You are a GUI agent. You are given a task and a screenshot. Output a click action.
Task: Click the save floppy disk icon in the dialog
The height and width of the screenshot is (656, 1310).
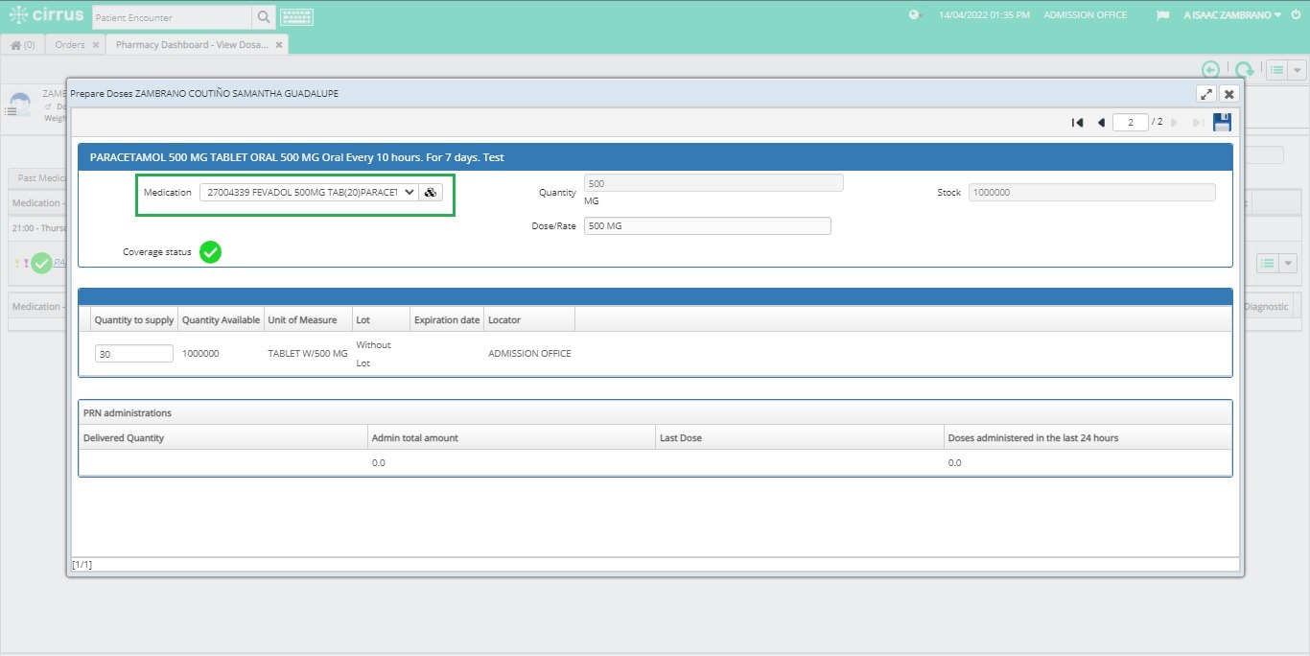(x=1222, y=122)
